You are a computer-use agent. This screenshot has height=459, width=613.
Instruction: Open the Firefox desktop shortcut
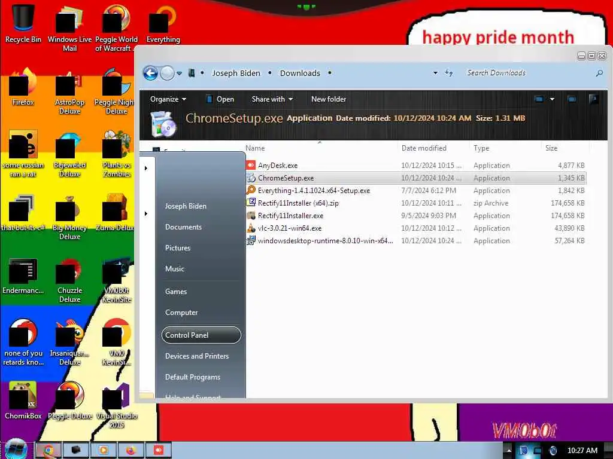23,87
